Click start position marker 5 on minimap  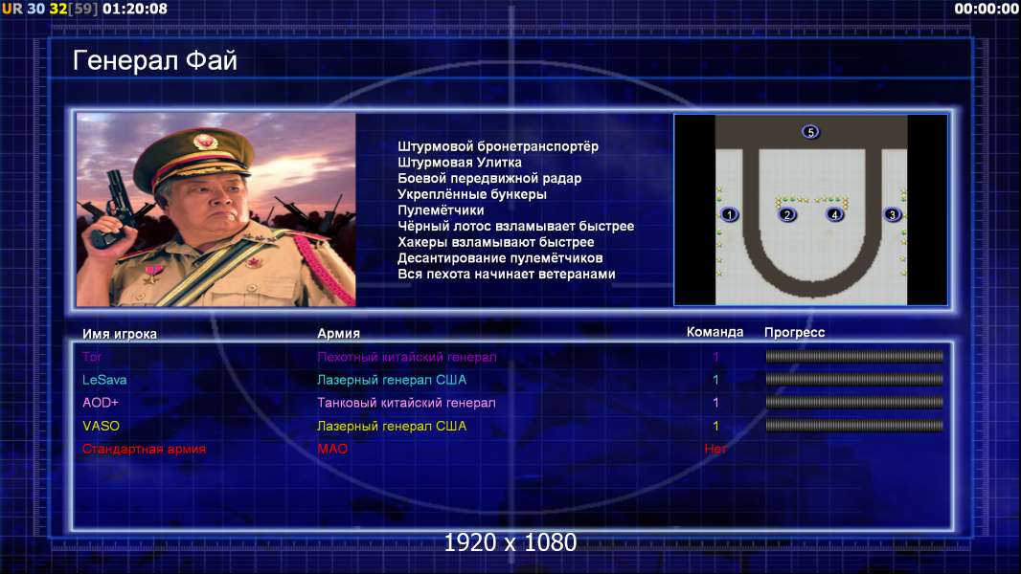pos(810,132)
